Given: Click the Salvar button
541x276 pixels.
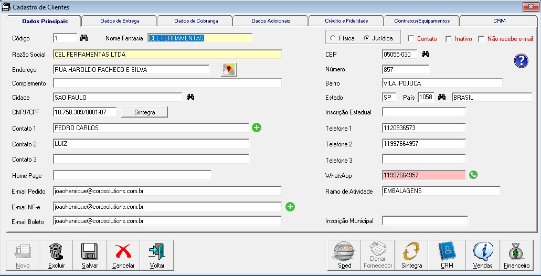Looking at the screenshot, I should [x=90, y=255].
